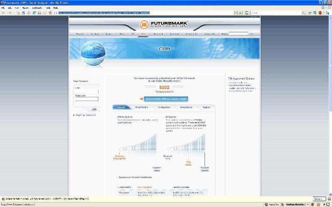Click the 5202 score text
Image resolution: width=332 pixels, height=207 pixels.
(164, 87)
